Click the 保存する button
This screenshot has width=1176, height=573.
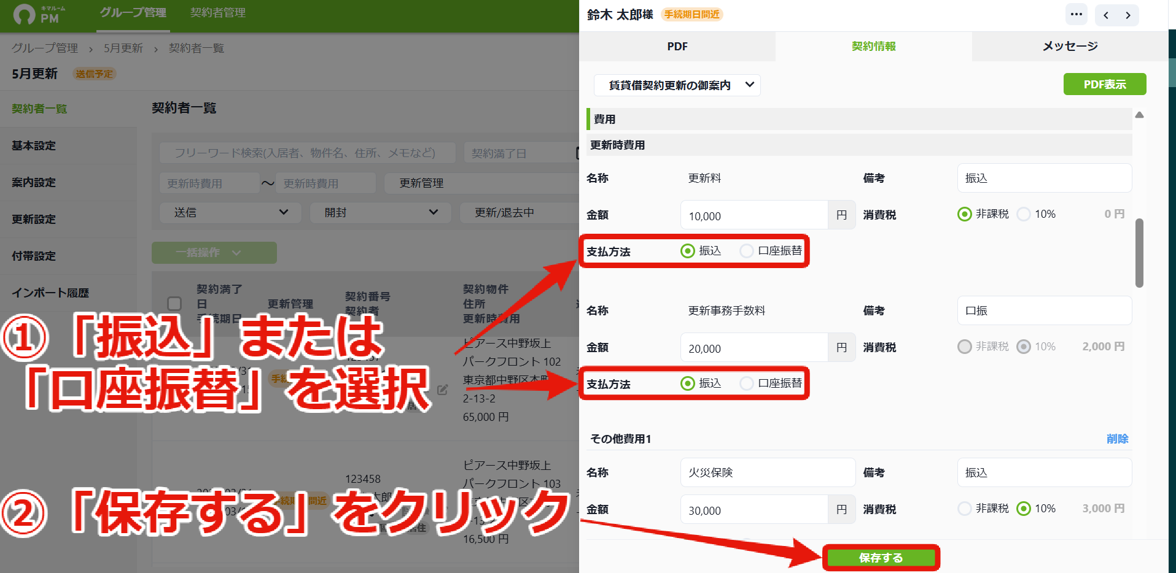(x=881, y=558)
